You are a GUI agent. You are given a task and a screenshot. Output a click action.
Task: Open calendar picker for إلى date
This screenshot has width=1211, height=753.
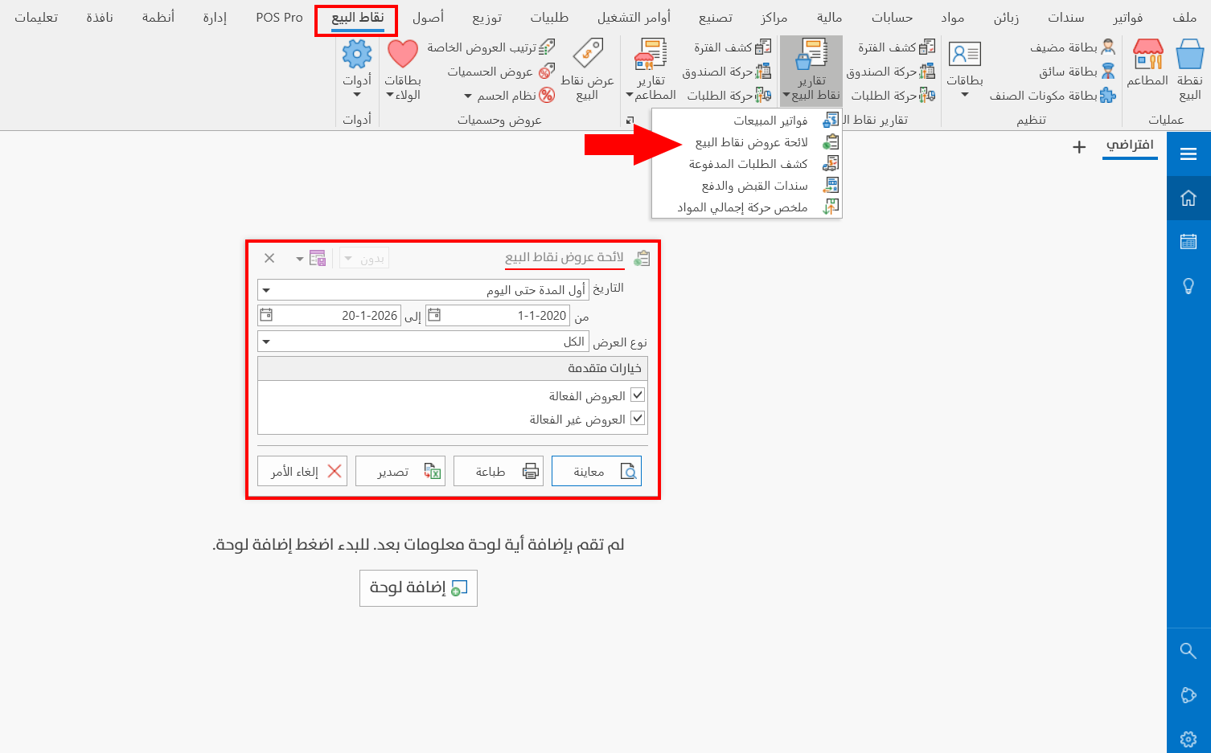[x=266, y=315]
